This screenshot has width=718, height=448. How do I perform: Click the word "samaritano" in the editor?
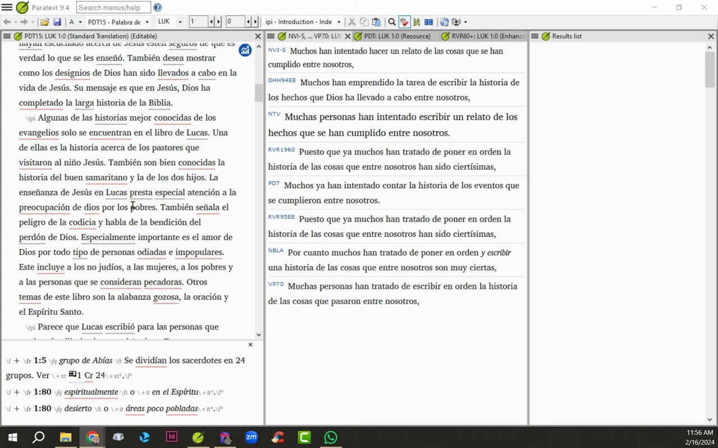(106, 178)
